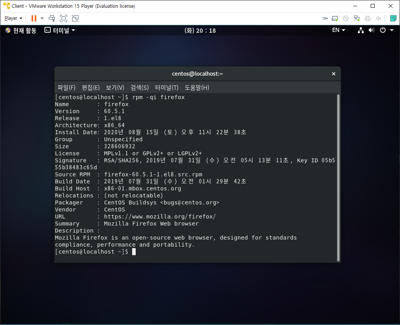400x325 pixels.
Task: Click the terminal title centos@localhost:~
Action: click(x=197, y=74)
